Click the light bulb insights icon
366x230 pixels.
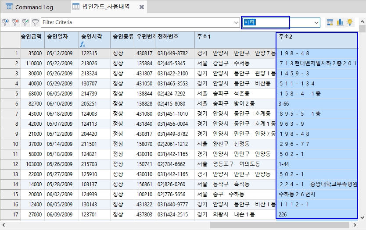click(350, 22)
